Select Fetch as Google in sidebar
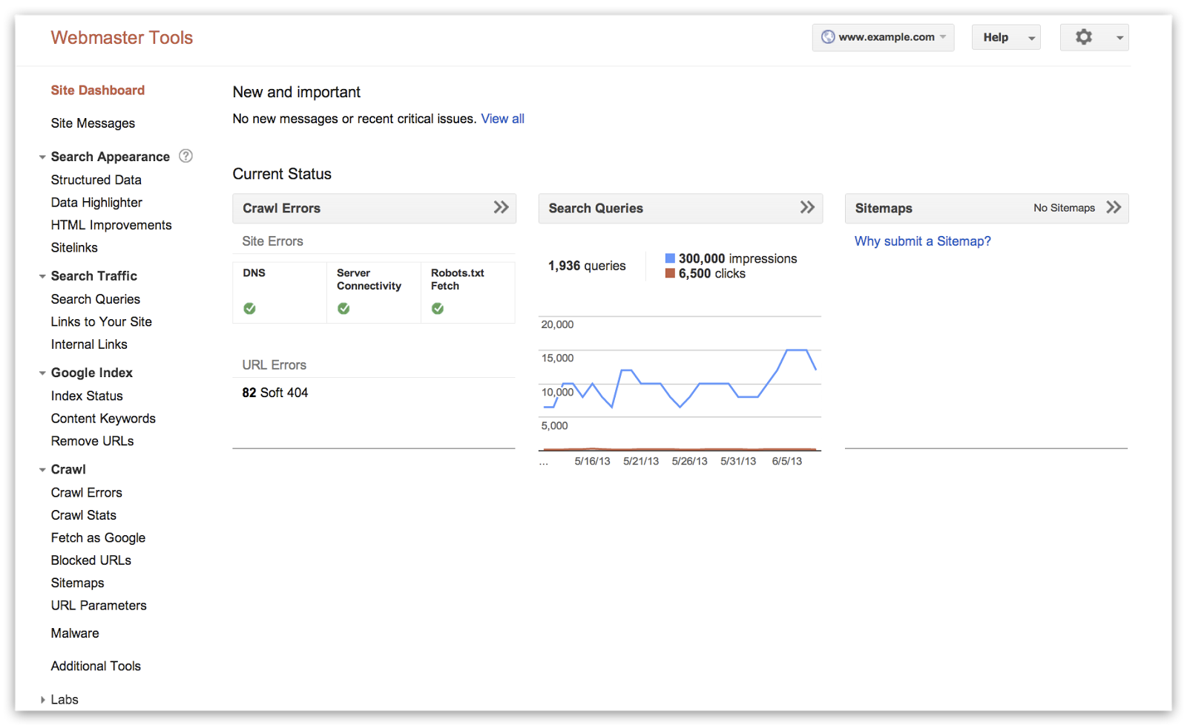Viewport: 1187px width, 726px height. coord(98,538)
